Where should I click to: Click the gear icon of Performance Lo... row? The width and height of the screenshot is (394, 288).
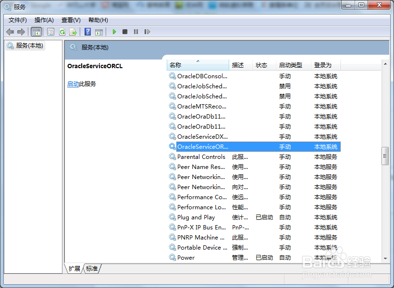click(x=172, y=207)
